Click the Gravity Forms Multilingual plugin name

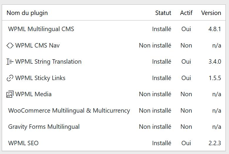point(44,127)
